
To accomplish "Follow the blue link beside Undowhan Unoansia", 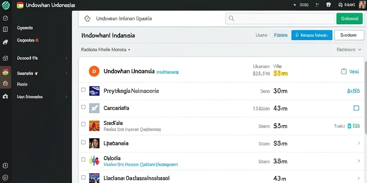I will [x=167, y=72].
